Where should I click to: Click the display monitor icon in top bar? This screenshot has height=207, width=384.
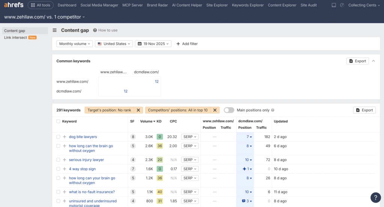tap(334, 5)
